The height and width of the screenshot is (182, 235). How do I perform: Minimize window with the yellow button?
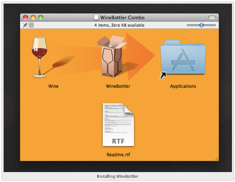point(33,17)
